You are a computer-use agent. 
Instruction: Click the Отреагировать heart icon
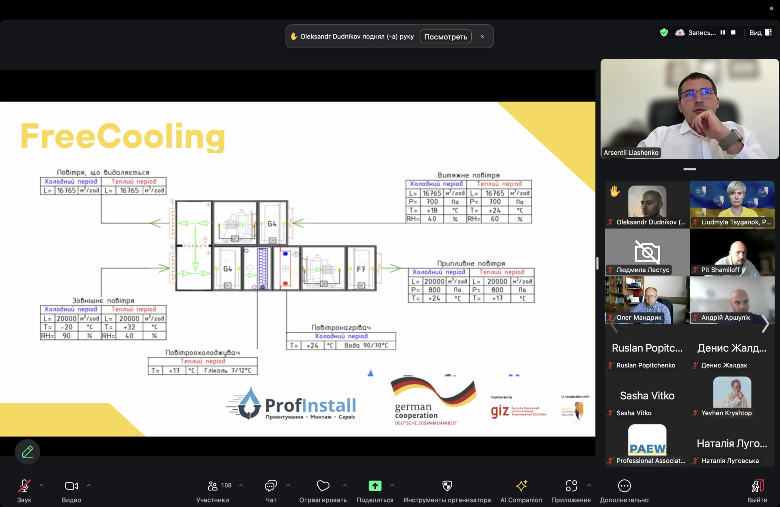tap(323, 486)
